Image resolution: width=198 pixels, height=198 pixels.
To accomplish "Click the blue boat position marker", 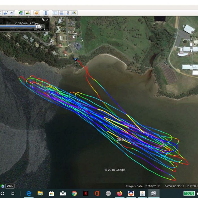I will 75,59.
